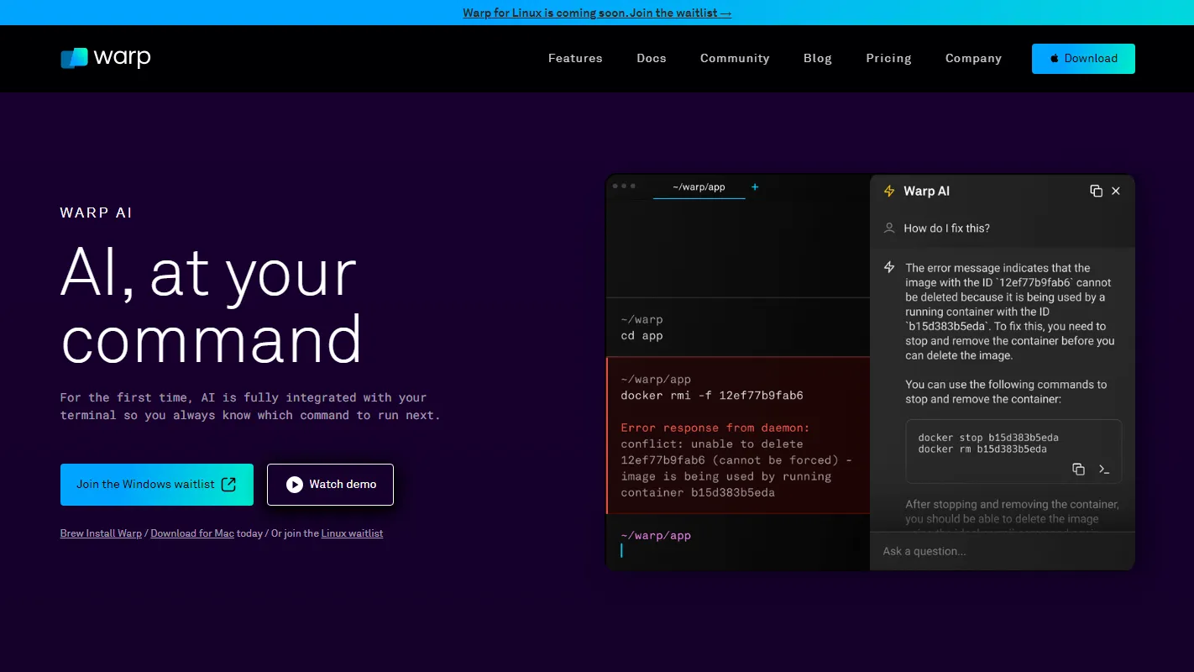
Task: Join the Windows waitlist button
Action: tap(156, 485)
